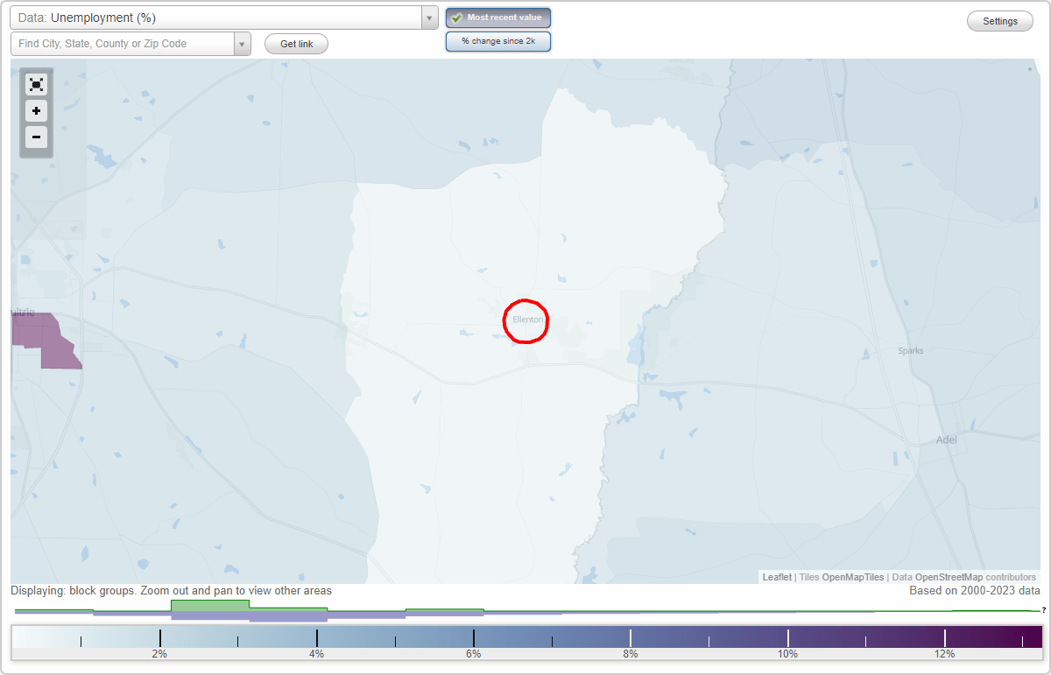This screenshot has width=1051, height=675.
Task: Zoom out with the minus button
Action: point(36,137)
